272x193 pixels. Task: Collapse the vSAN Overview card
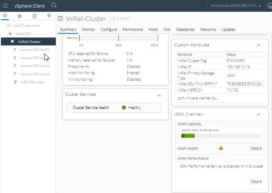point(259,114)
